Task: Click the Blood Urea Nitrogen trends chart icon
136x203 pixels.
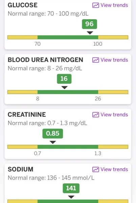Action: point(96,60)
